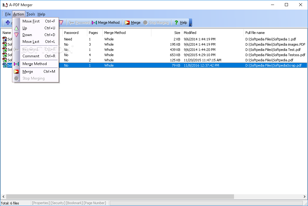The image size is (308, 206).
Task: Open the Tools menu
Action: pyautogui.click(x=31, y=14)
